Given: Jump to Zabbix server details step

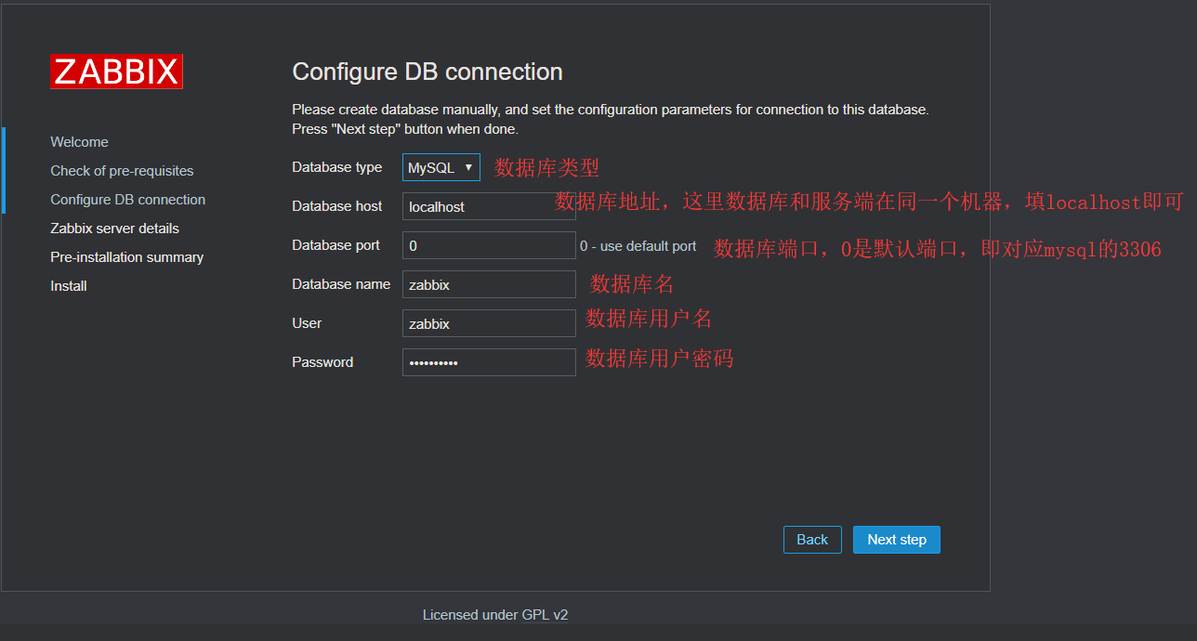Looking at the screenshot, I should click(x=114, y=229).
